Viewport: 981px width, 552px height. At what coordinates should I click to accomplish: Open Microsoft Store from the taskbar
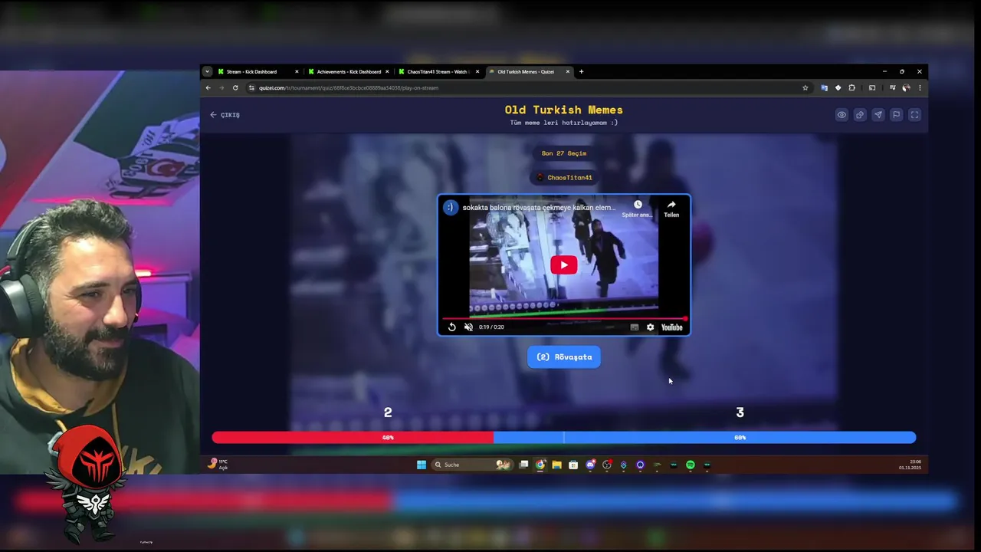(573, 465)
